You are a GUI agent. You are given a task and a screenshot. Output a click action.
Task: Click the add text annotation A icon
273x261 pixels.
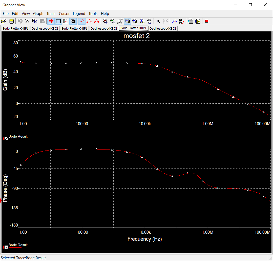[x=158, y=21]
